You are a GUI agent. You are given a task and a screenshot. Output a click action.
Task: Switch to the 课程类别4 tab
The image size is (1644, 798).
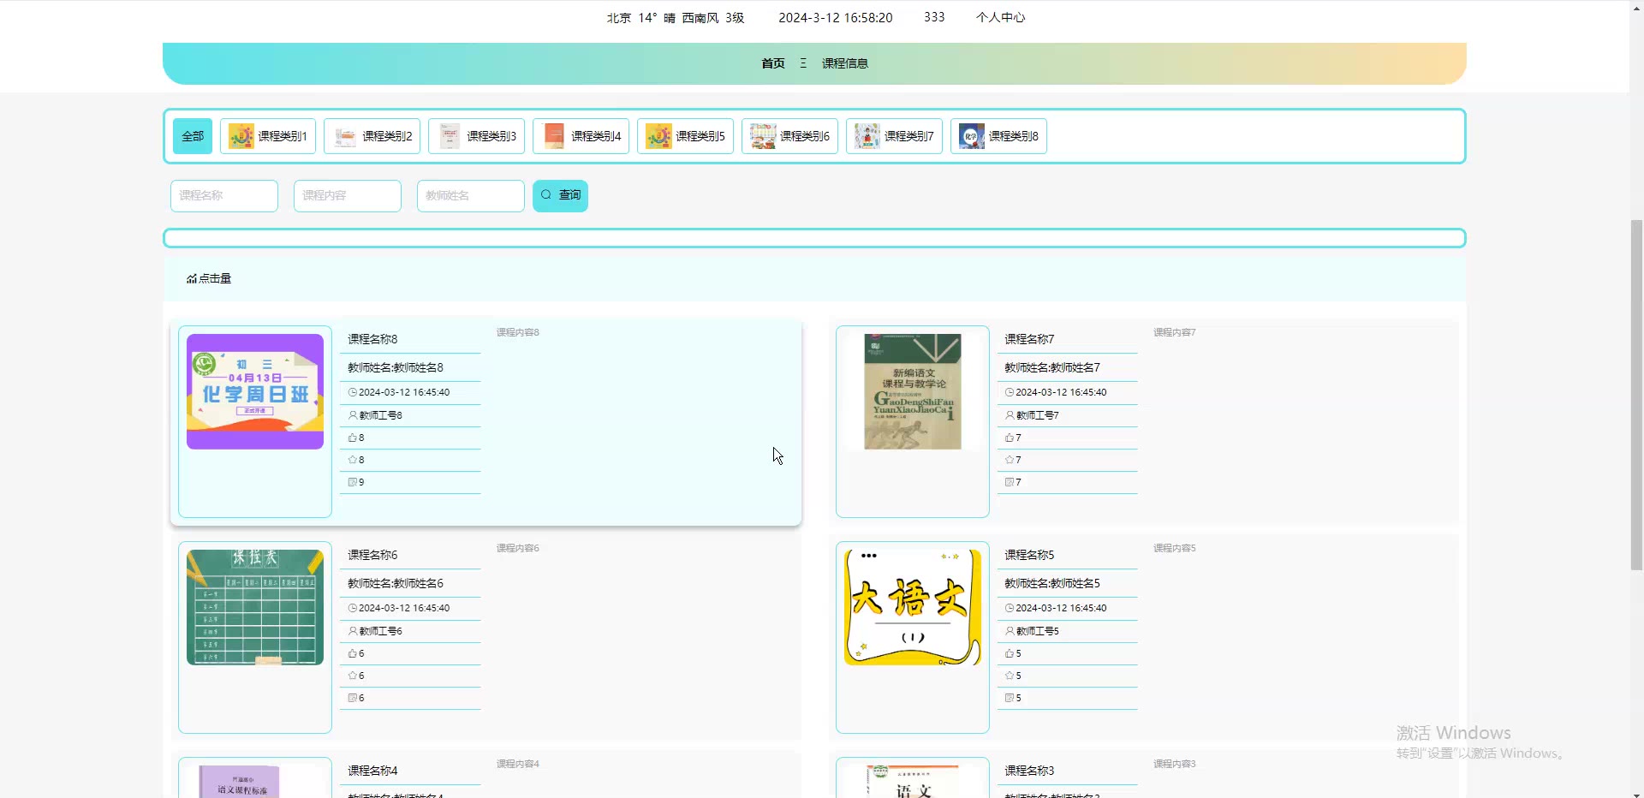point(581,136)
